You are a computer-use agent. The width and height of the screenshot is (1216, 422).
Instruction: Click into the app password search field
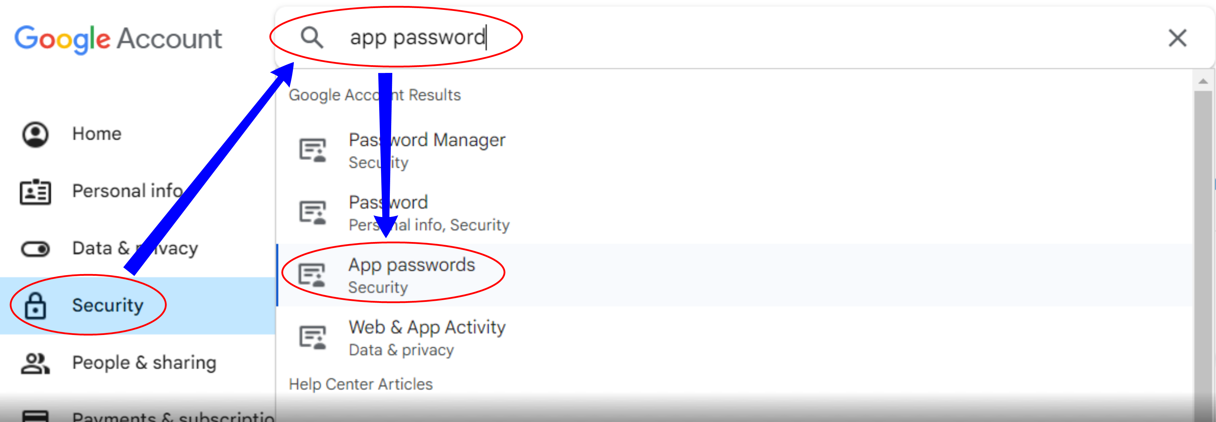pyautogui.click(x=745, y=38)
